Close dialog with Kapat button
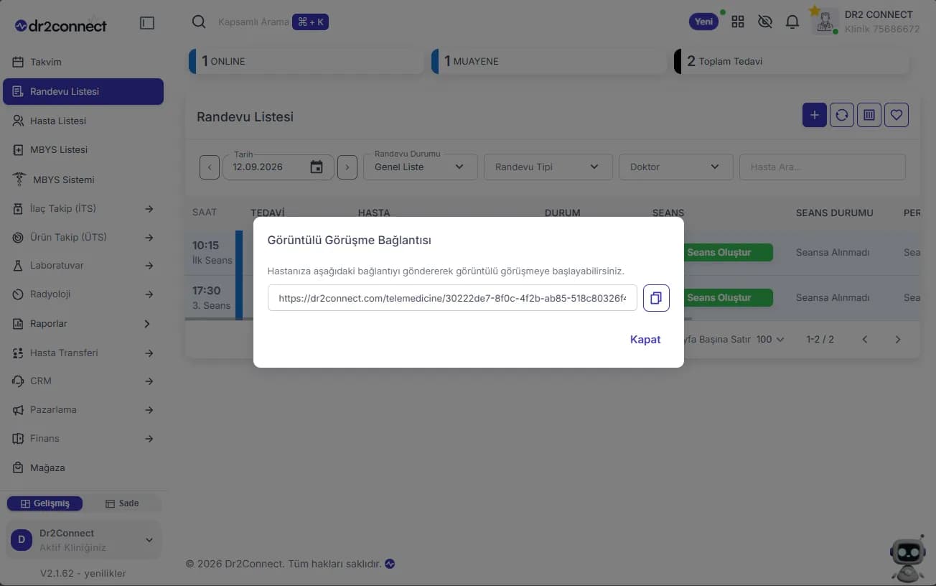 pos(645,340)
